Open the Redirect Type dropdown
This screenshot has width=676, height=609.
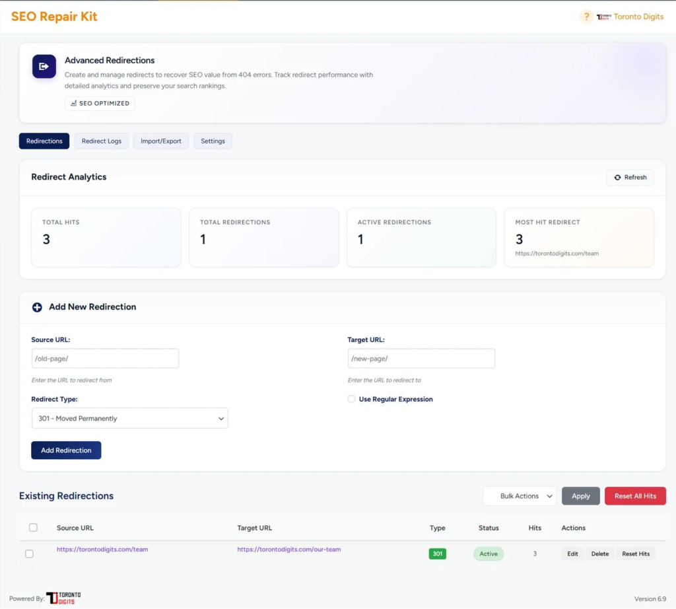[x=129, y=418]
